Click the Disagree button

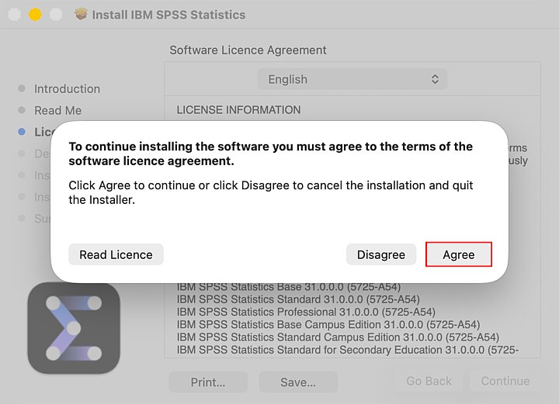(381, 254)
